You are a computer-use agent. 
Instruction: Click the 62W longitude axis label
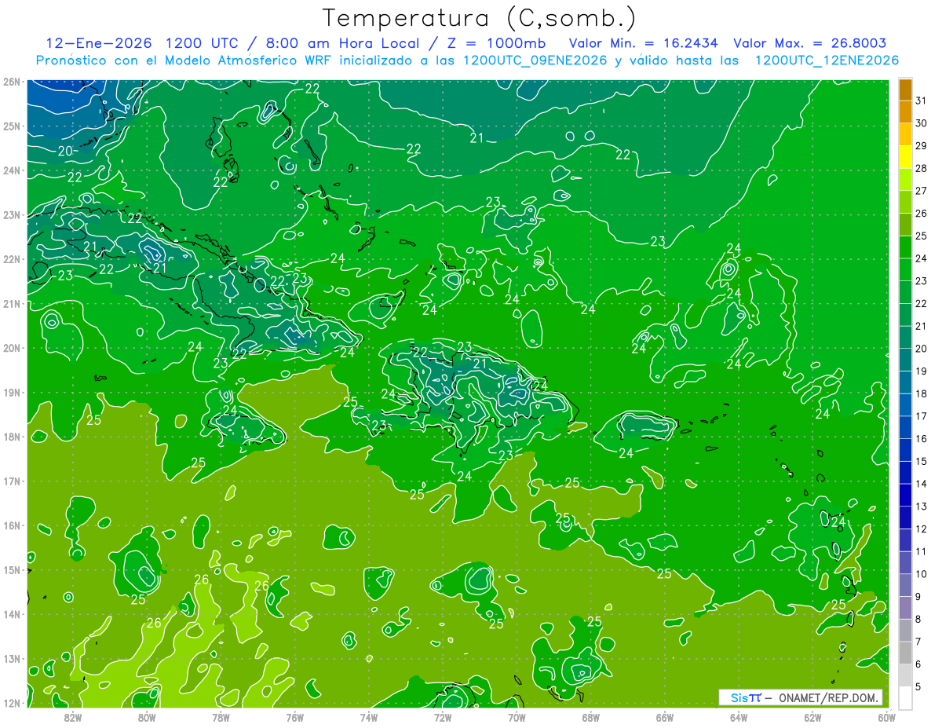point(812,716)
